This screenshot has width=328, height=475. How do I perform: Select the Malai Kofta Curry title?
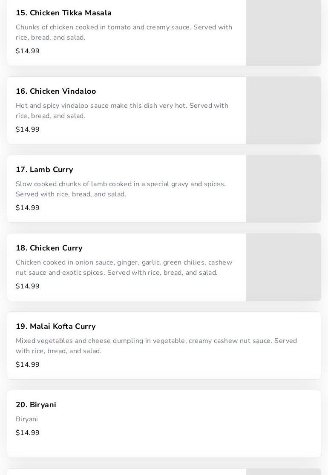(x=56, y=327)
